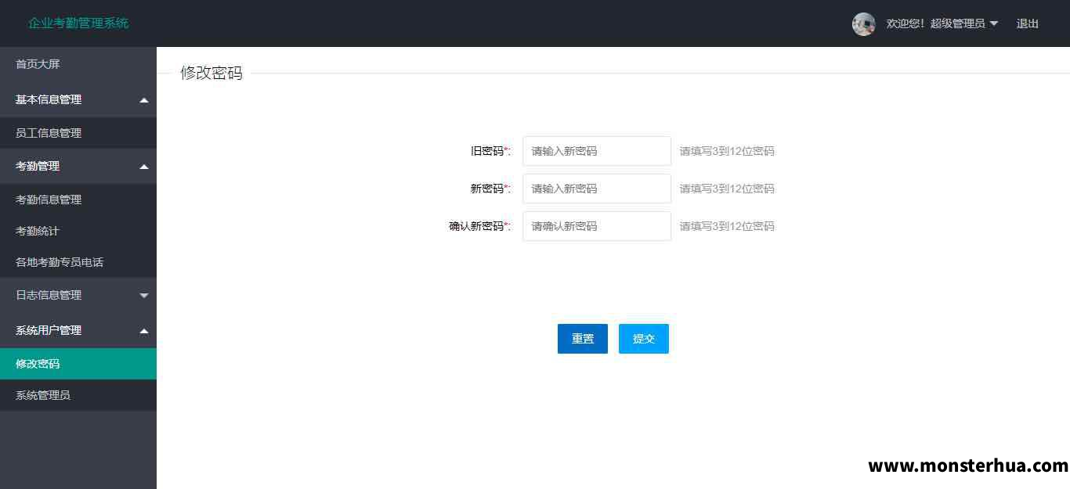Select the 基本信息管理 menu heading
Screen dimensions: 1070x489
click(49, 99)
